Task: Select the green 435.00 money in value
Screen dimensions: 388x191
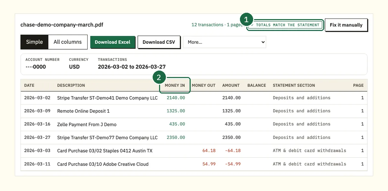Action: (x=177, y=124)
